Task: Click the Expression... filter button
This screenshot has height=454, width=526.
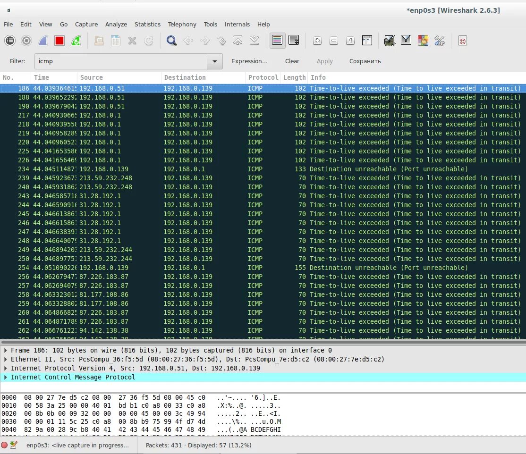Action: click(x=249, y=61)
